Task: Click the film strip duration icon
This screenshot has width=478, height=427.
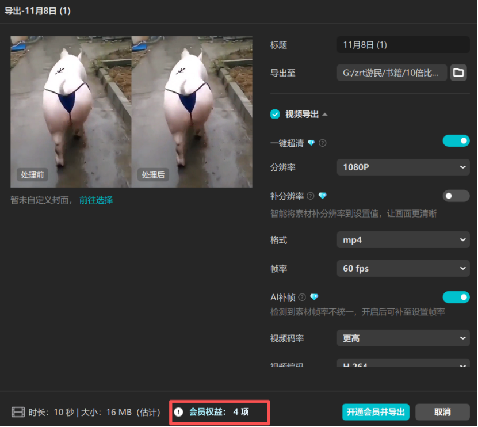Action: (18, 412)
